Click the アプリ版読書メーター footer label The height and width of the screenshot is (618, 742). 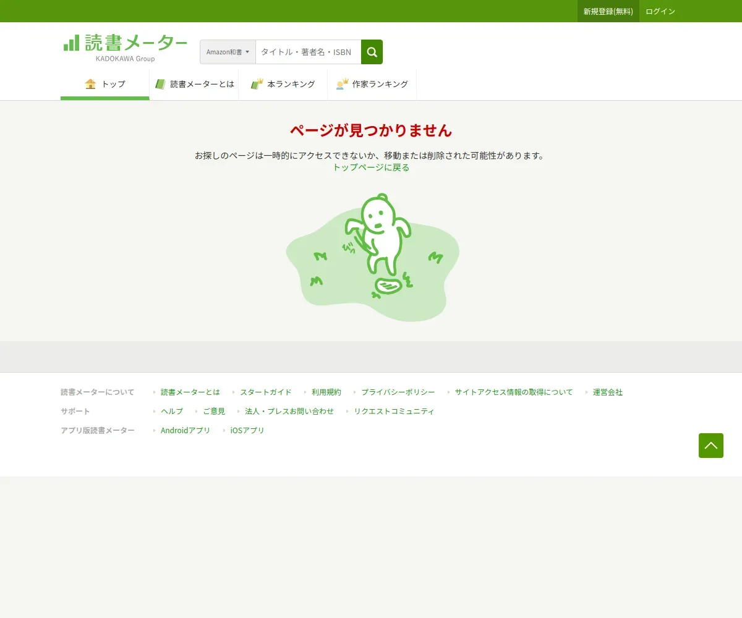(x=98, y=431)
